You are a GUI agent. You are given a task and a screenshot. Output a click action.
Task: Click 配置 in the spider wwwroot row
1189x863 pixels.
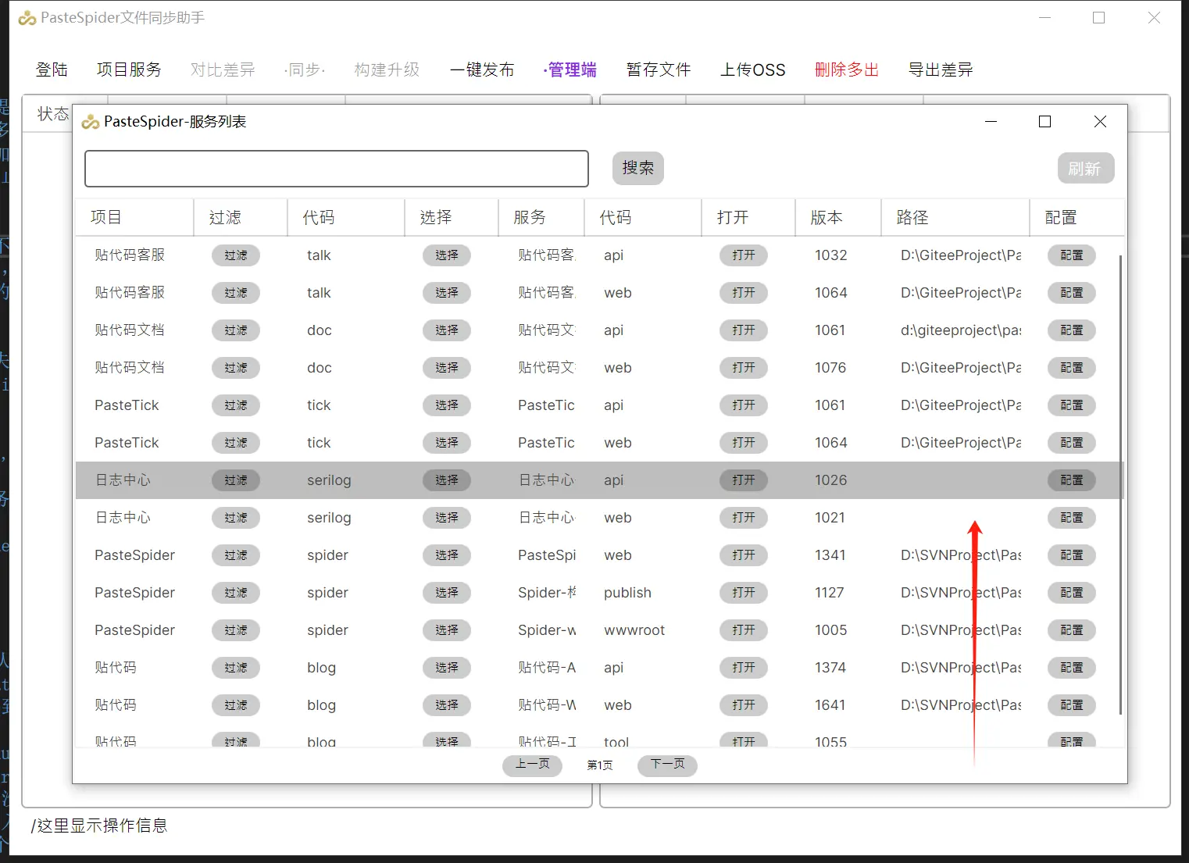pos(1072,630)
